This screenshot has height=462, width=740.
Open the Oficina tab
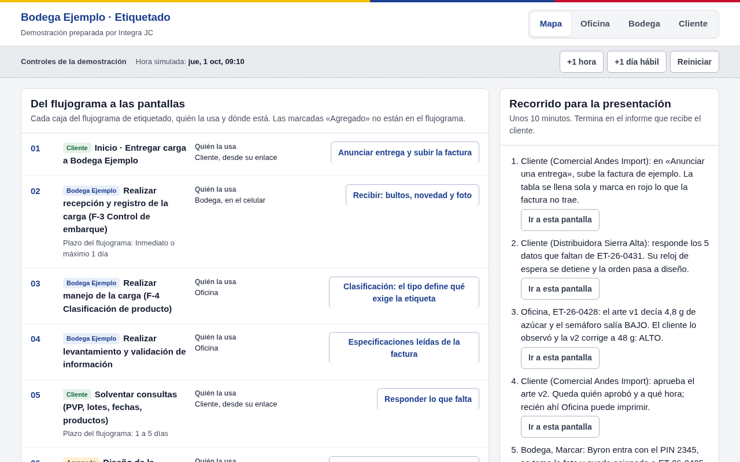point(595,24)
